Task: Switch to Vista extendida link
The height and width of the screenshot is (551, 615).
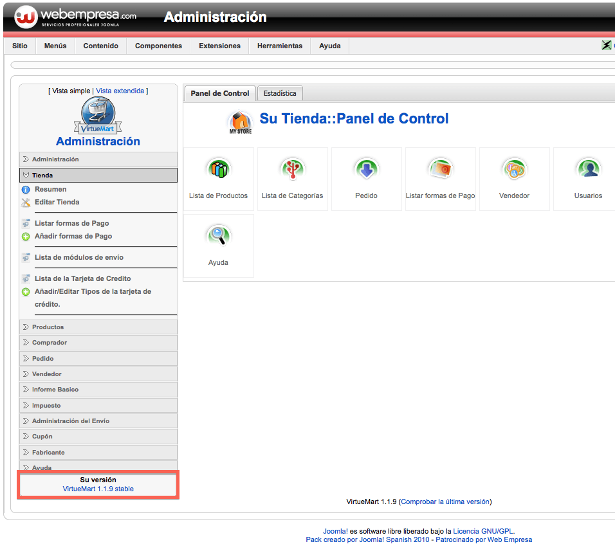Action: pyautogui.click(x=120, y=91)
